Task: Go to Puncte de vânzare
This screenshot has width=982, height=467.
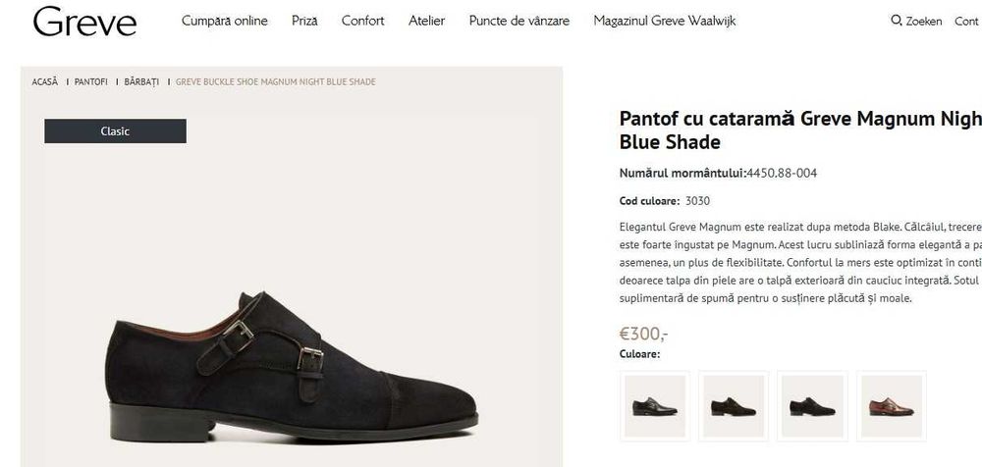Action: [518, 21]
